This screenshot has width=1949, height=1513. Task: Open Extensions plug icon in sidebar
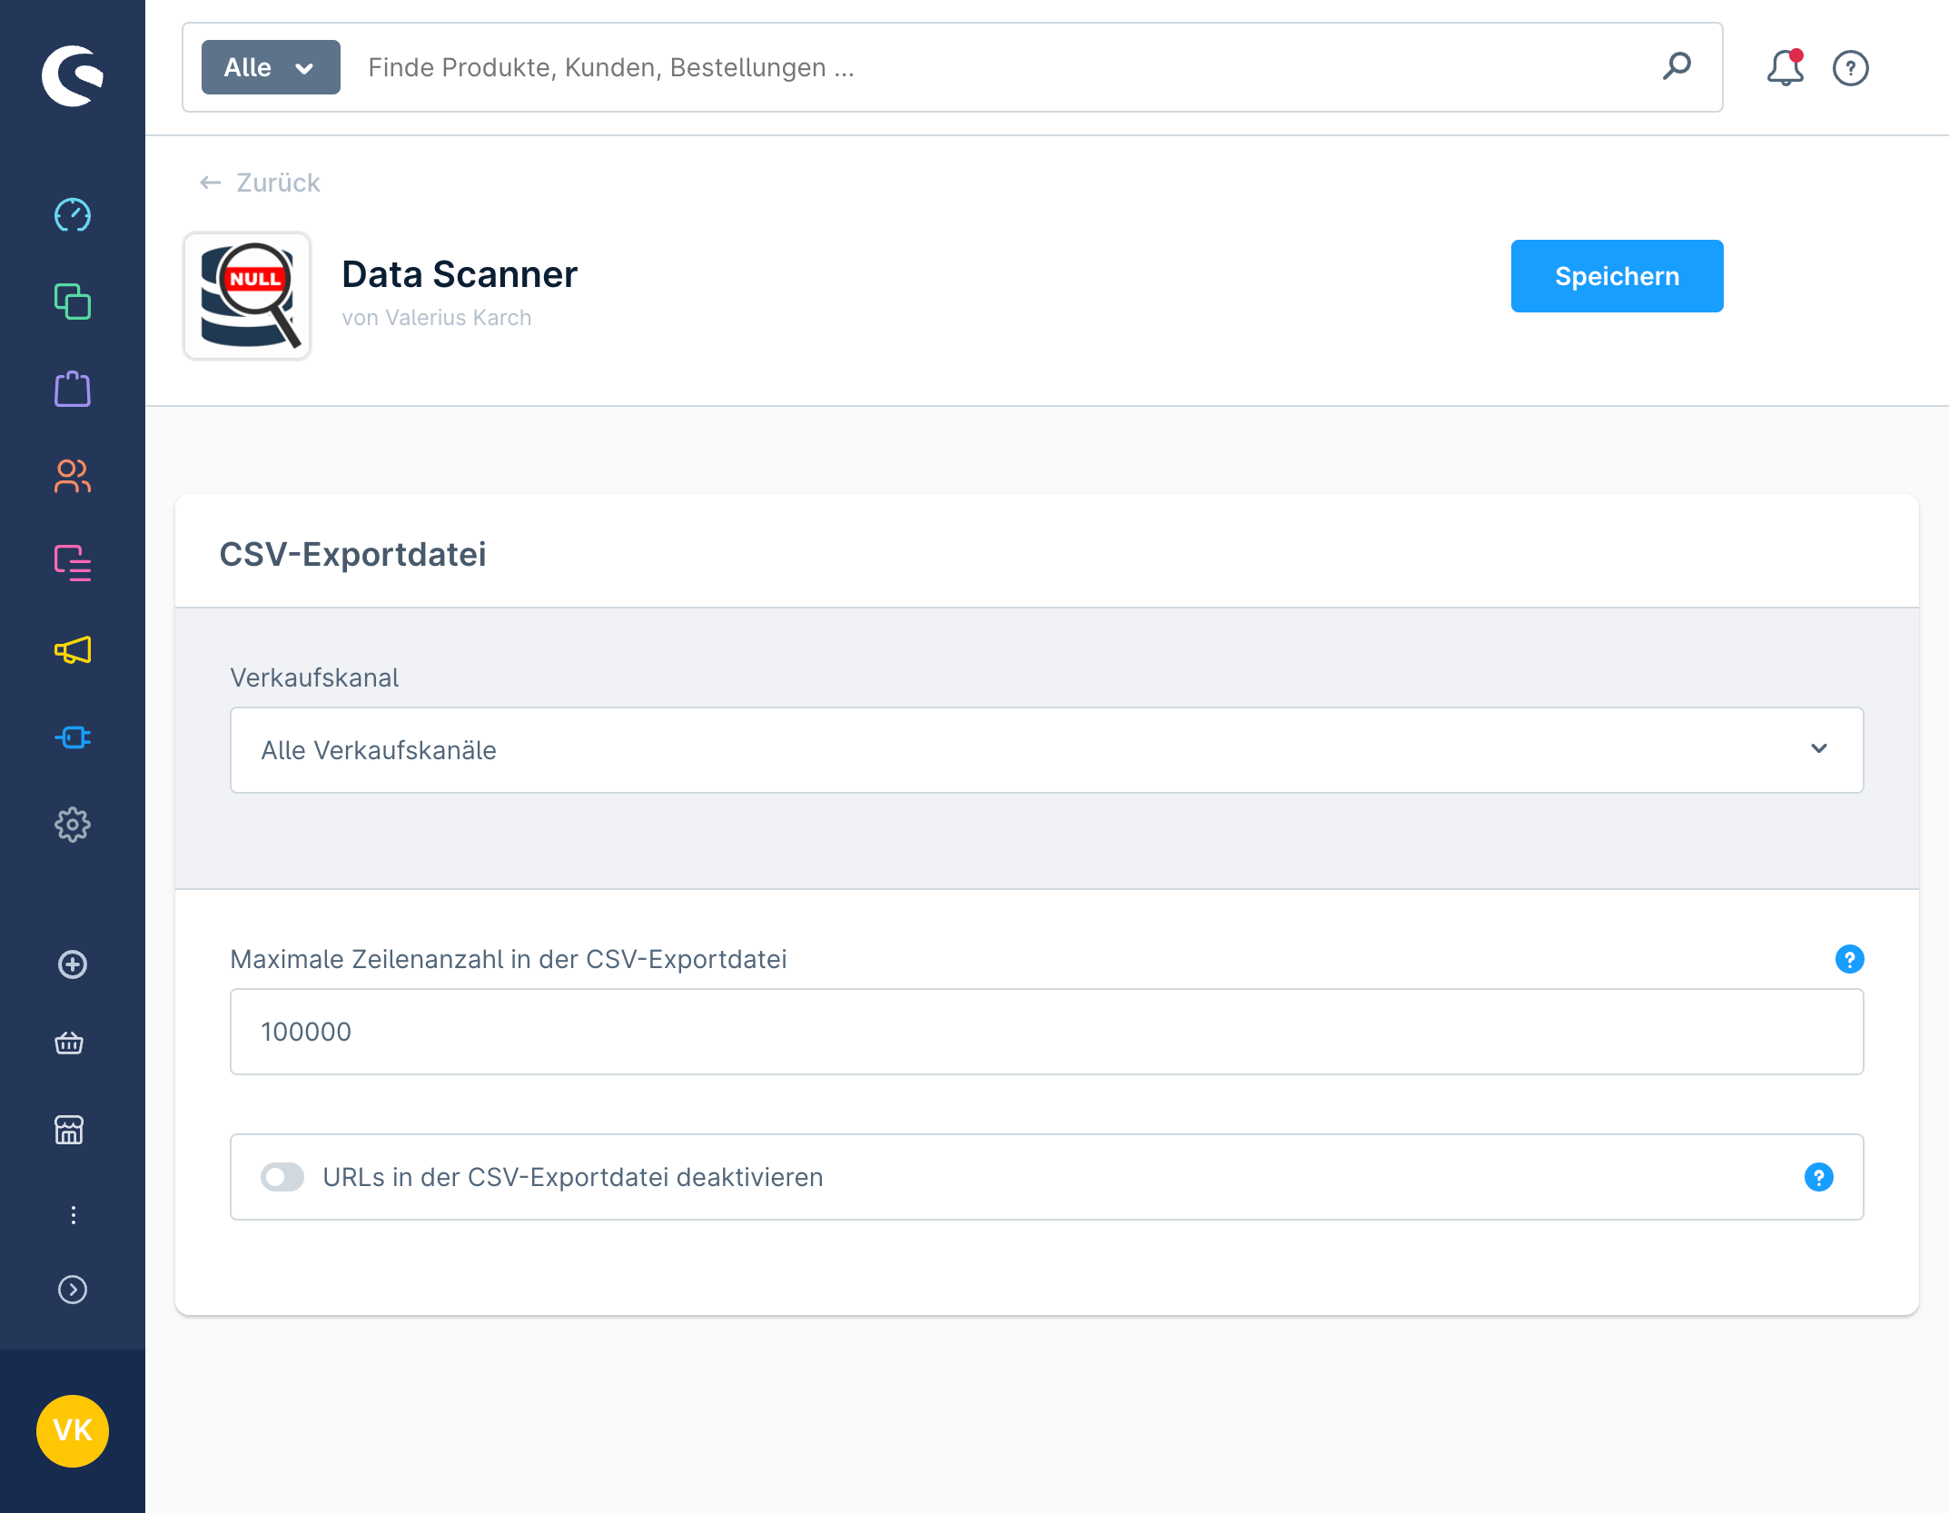[x=73, y=737]
